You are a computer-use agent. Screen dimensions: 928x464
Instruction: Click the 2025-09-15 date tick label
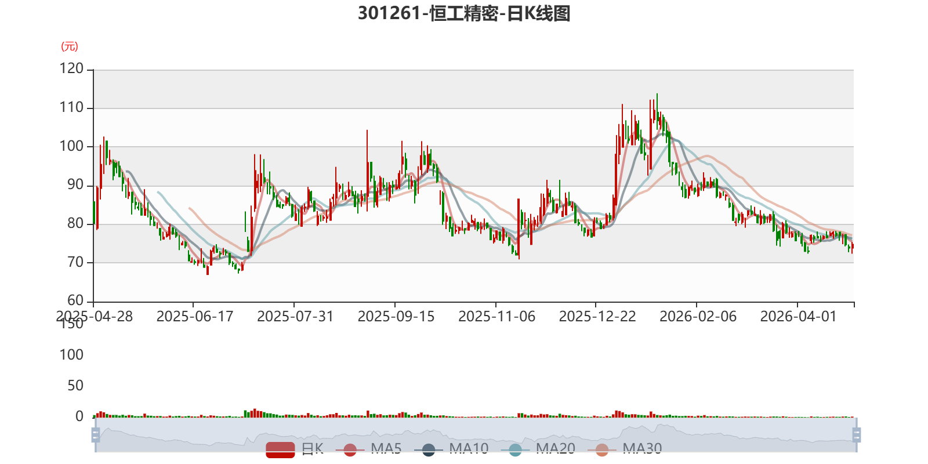pos(396,316)
